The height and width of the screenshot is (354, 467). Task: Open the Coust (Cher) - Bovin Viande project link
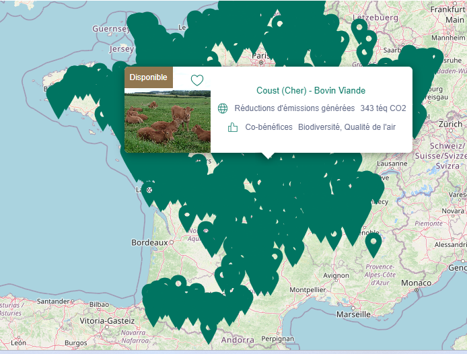coord(311,90)
